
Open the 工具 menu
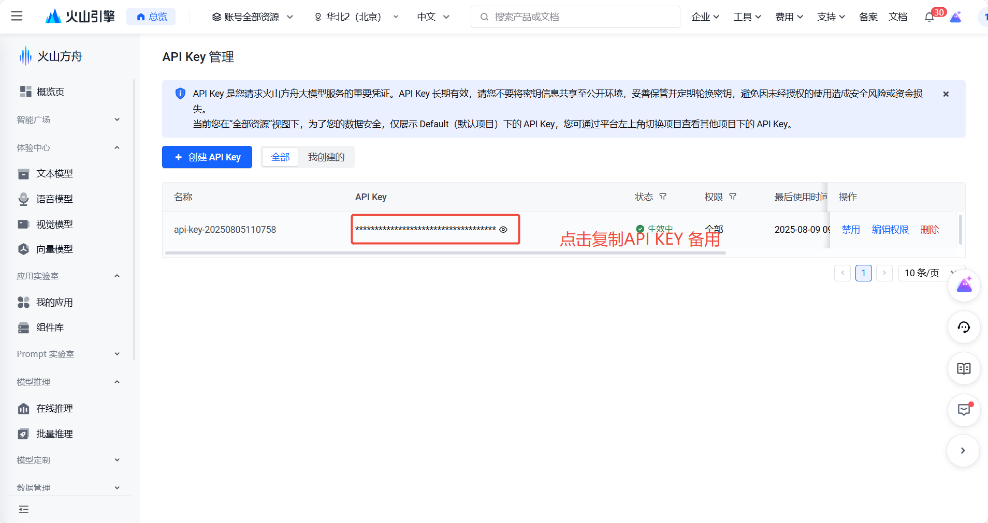747,17
